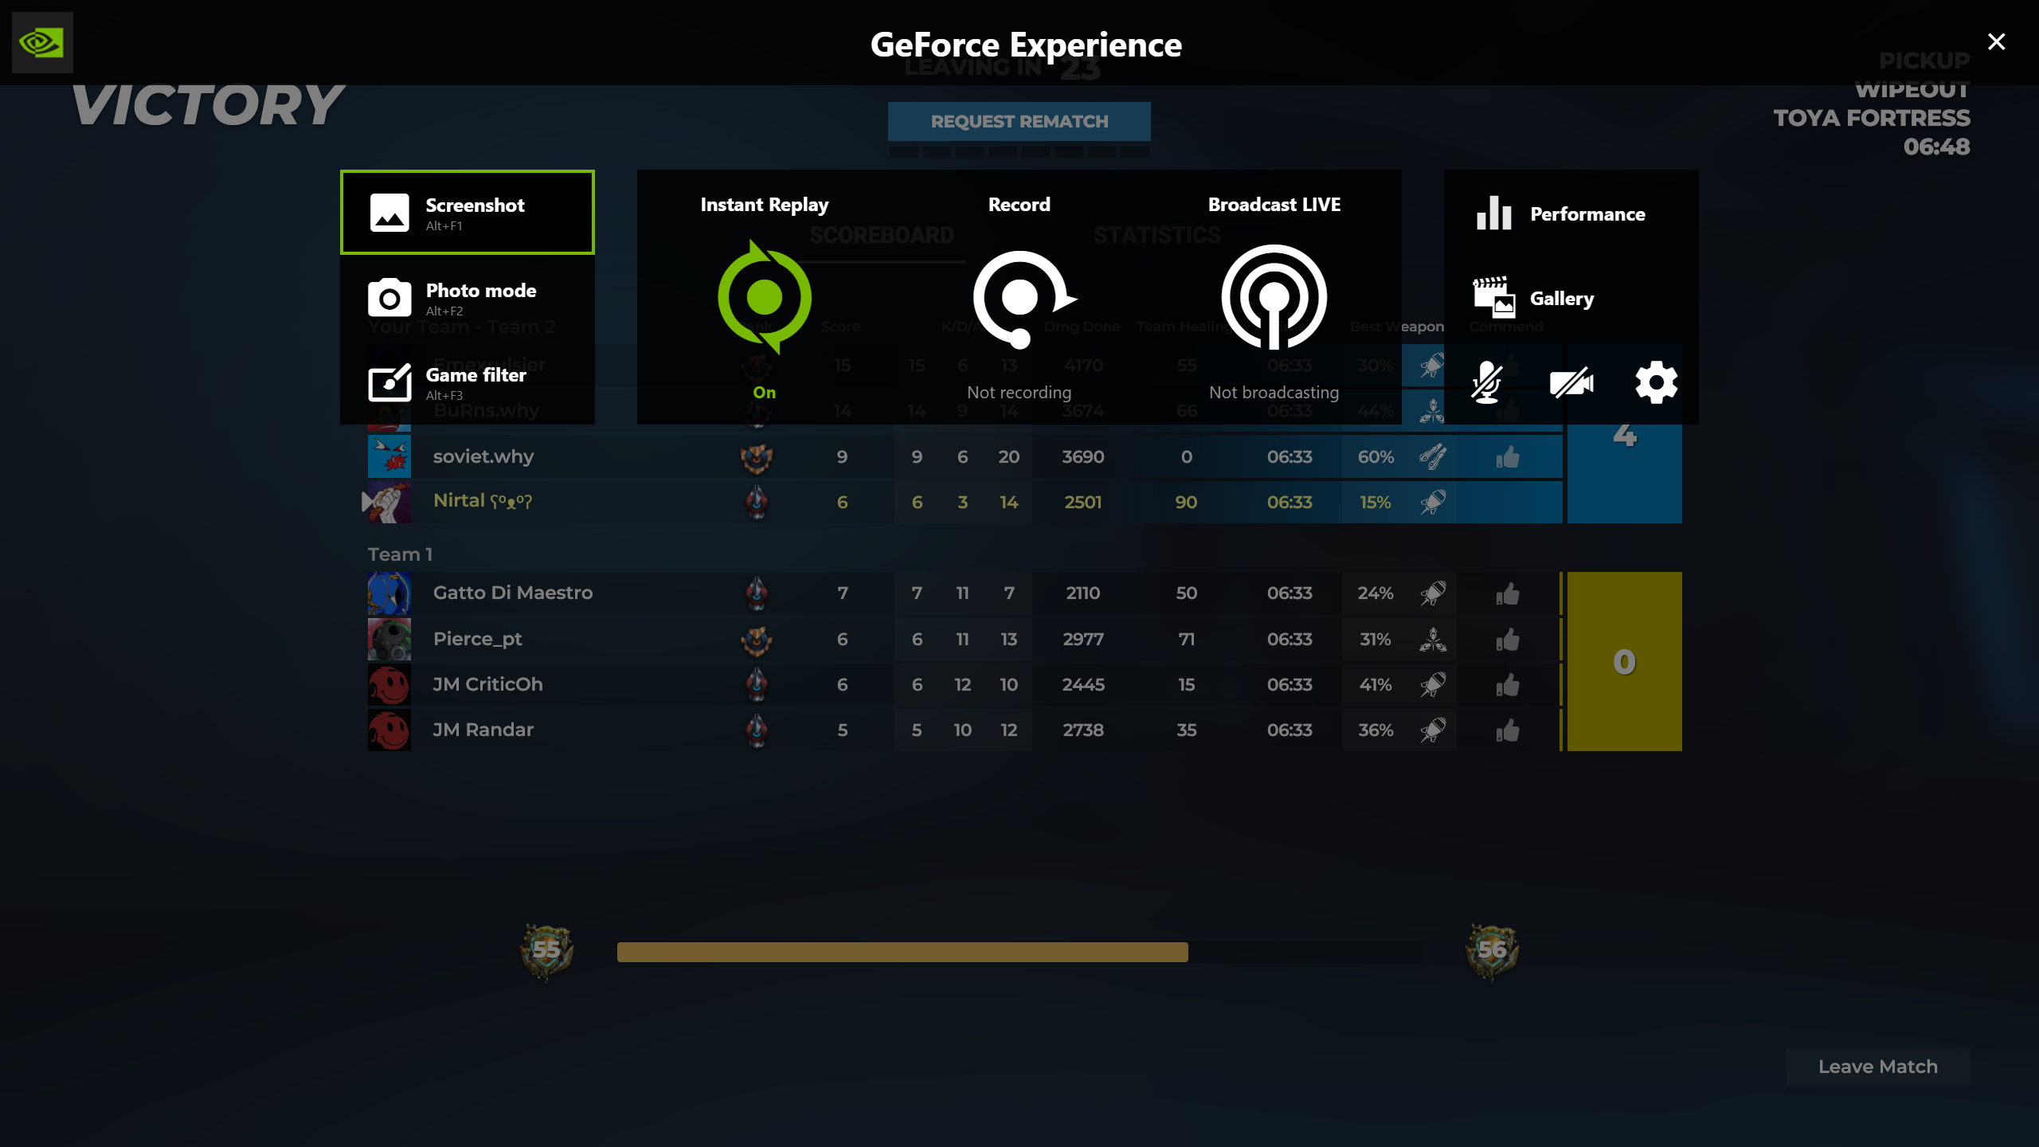The width and height of the screenshot is (2039, 1147).
Task: Open the overlay settings gear
Action: click(1656, 383)
